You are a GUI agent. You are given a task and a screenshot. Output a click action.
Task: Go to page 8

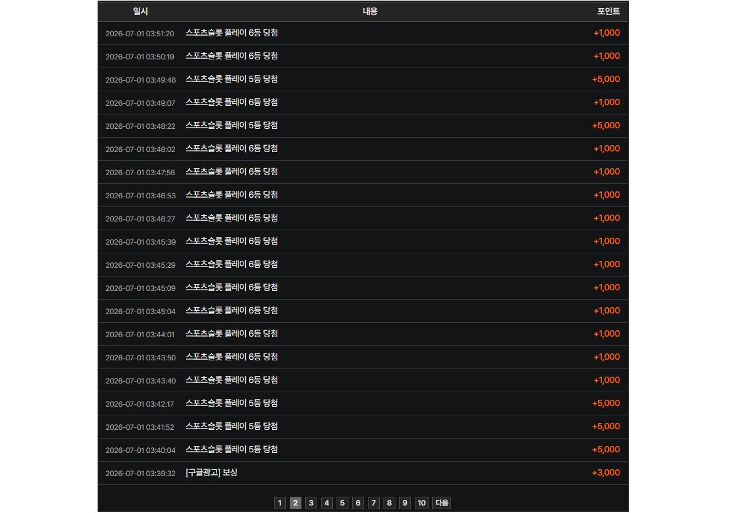[389, 502]
